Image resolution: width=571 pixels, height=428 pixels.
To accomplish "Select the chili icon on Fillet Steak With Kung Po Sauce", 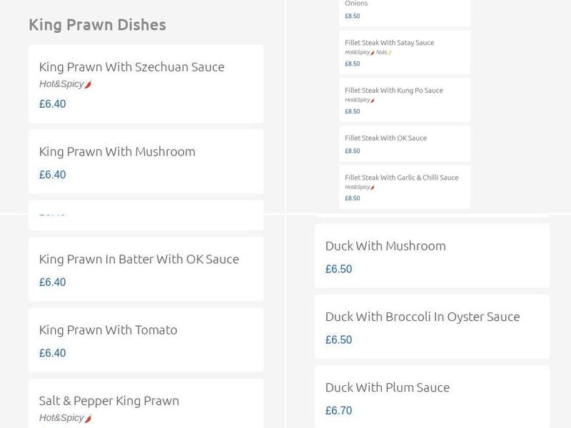I will 372,100.
